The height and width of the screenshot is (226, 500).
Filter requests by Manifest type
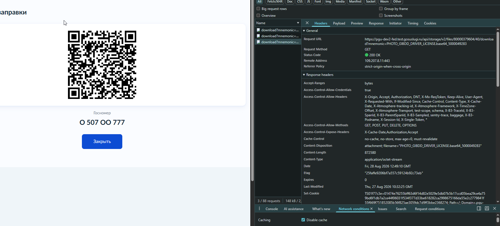(355, 2)
